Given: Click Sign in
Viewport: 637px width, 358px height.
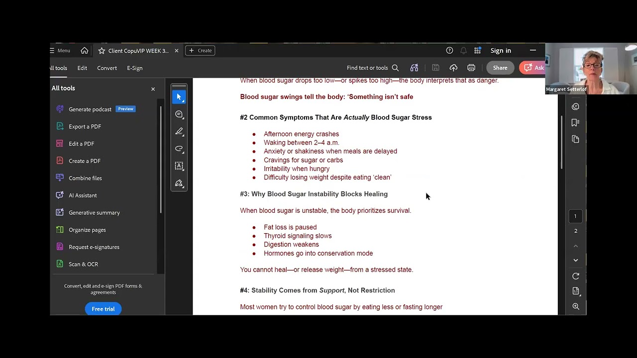Looking at the screenshot, I should 501,51.
